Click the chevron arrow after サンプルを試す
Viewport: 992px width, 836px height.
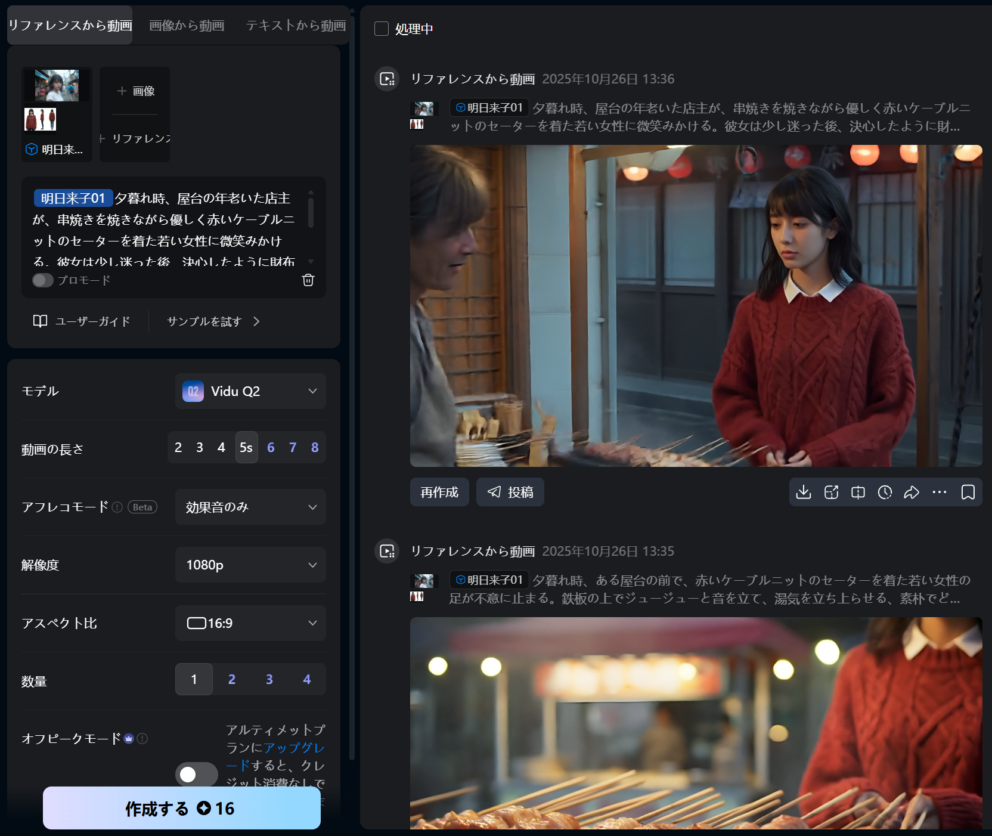256,321
